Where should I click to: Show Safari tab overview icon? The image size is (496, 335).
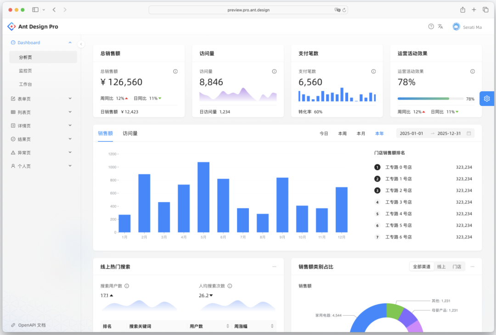tap(485, 10)
